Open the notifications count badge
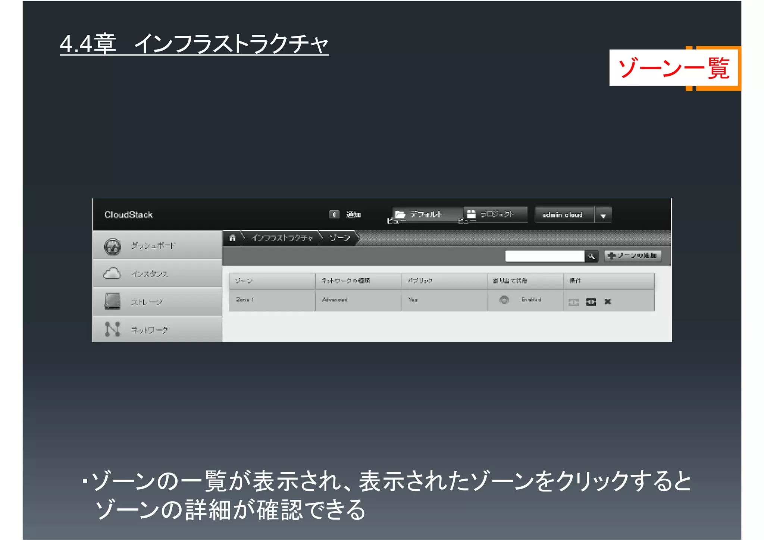The width and height of the screenshot is (764, 540). (334, 214)
